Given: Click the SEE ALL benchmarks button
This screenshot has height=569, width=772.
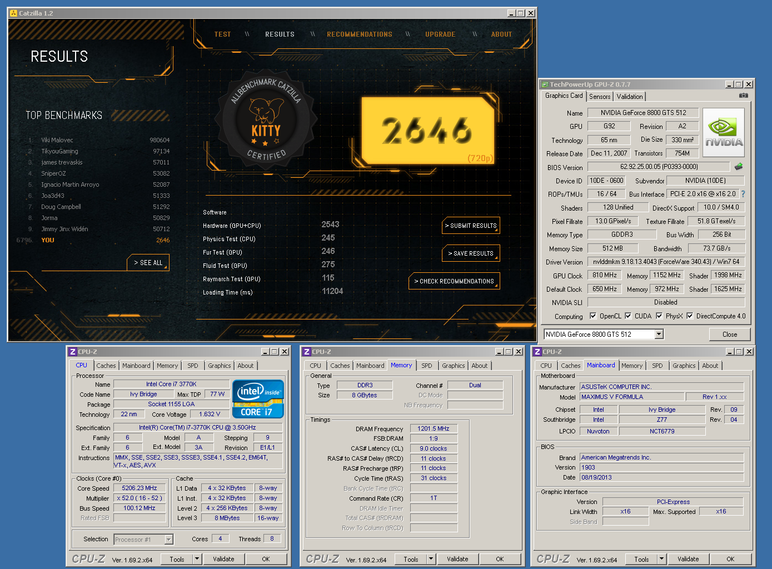Looking at the screenshot, I should click(148, 263).
